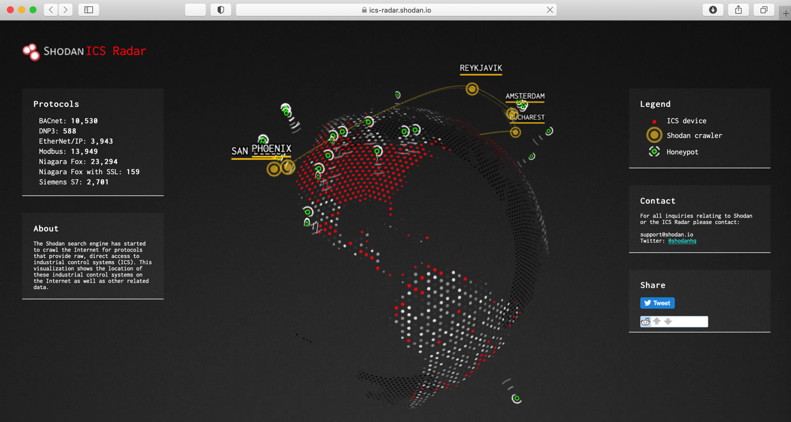This screenshot has height=422, width=791.
Task: Click the blank tab button left of shield
Action: [195, 10]
